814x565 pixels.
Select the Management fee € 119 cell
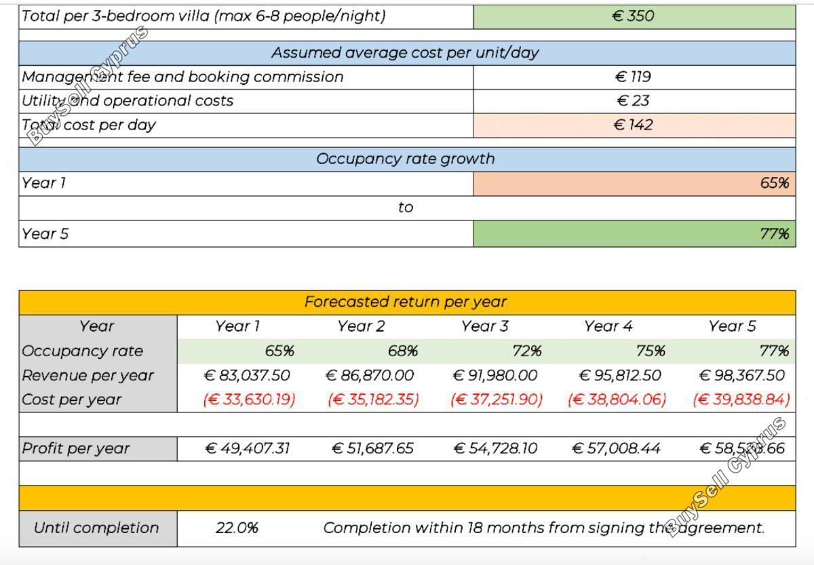[634, 77]
